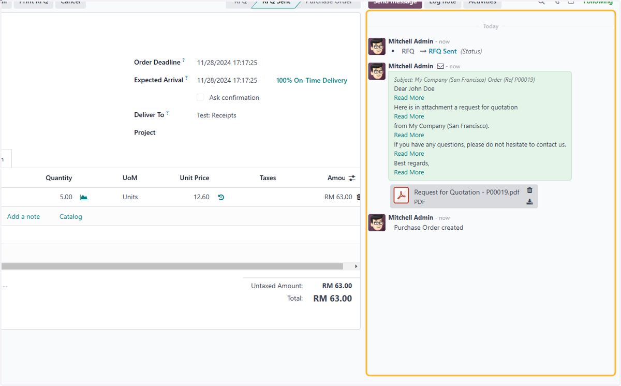Select the Units UoM cell

tap(130, 197)
